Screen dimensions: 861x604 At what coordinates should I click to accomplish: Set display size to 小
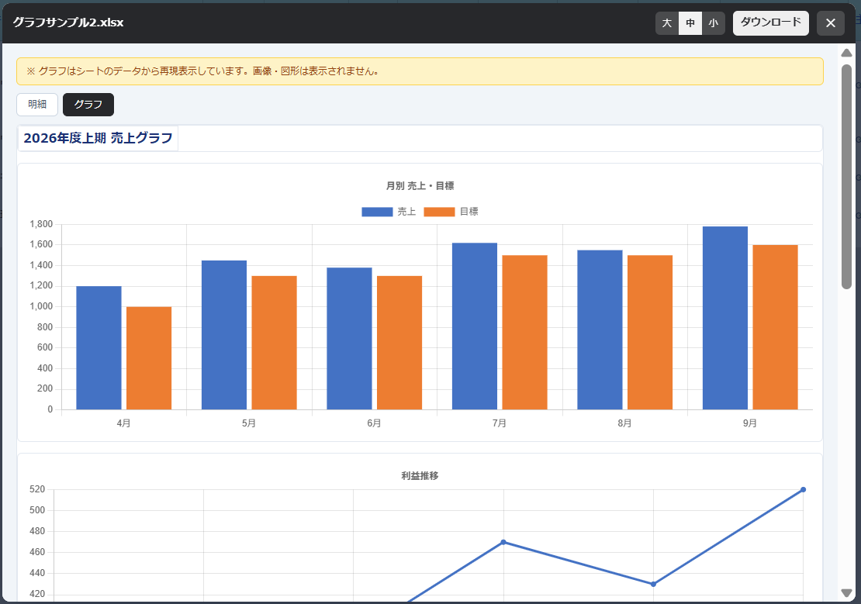tap(714, 23)
